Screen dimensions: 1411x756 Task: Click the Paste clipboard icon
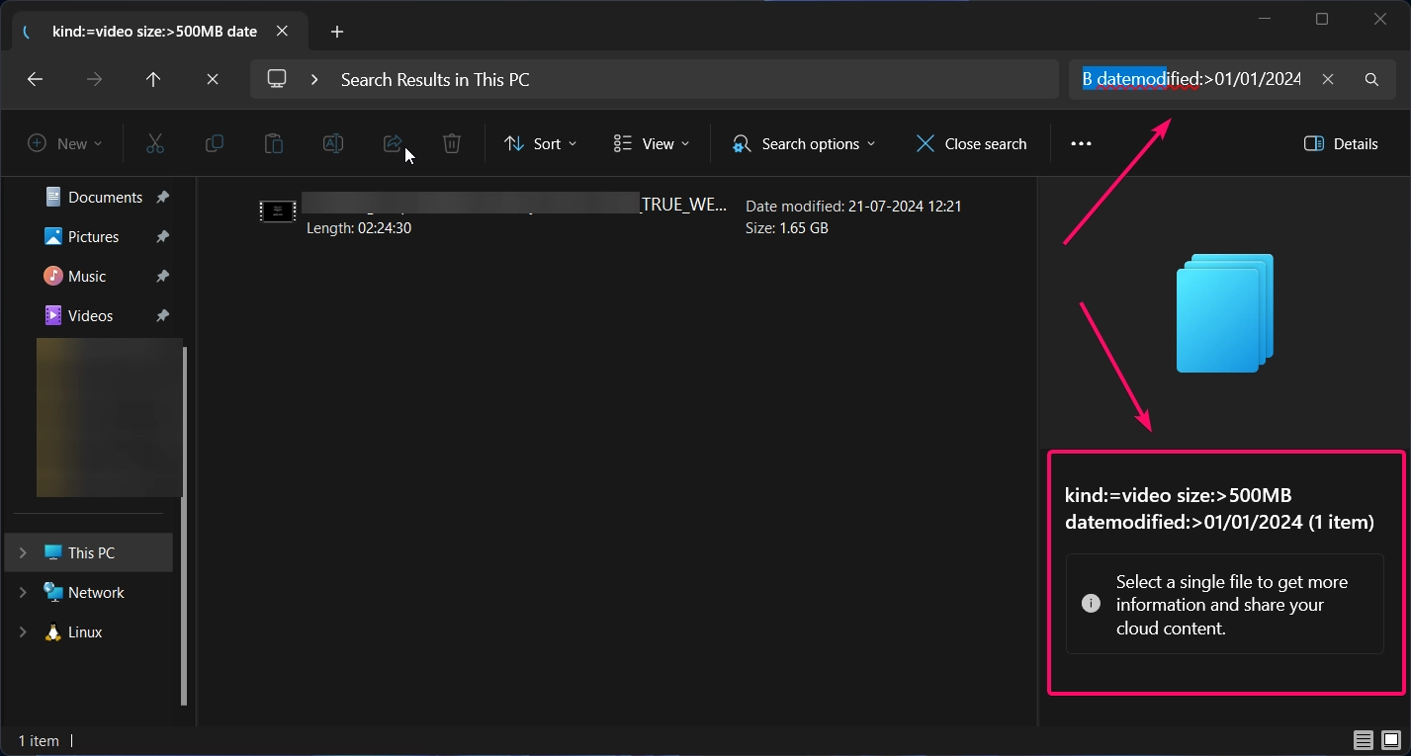274,144
